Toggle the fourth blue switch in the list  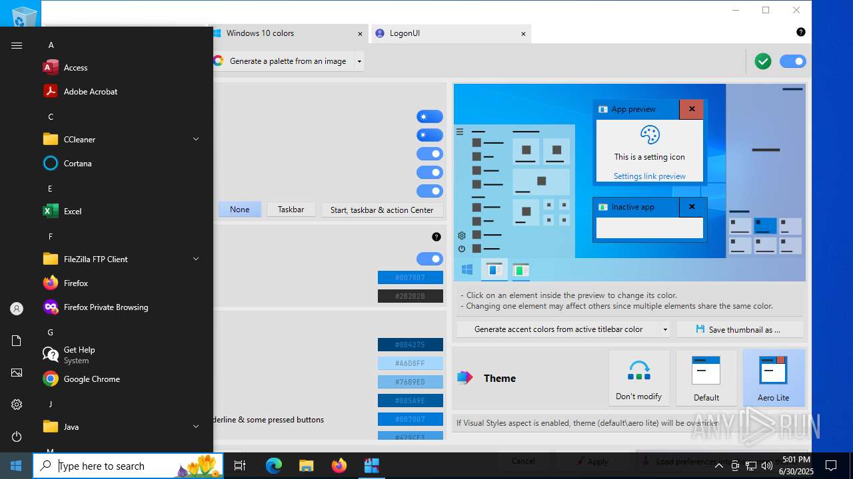tap(430, 172)
